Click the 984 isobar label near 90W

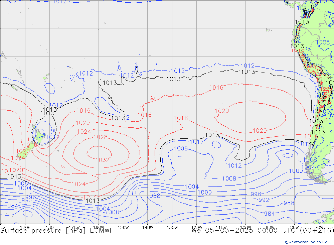point(269,214)
